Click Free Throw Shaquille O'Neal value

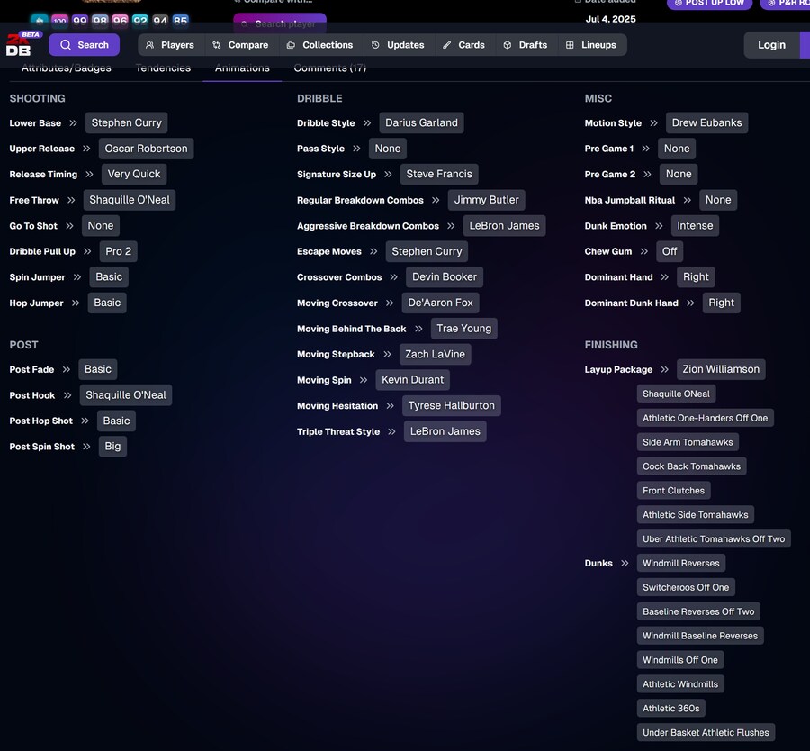130,200
